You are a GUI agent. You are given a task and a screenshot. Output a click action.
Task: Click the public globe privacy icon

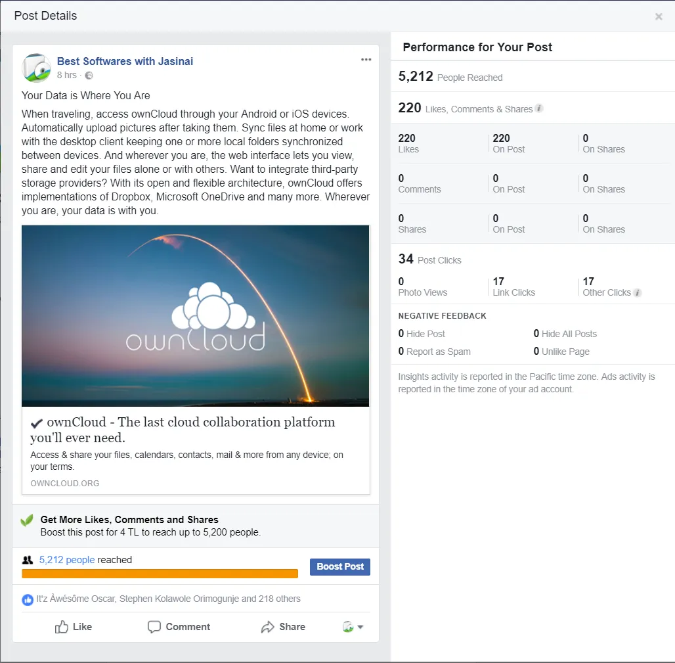click(89, 76)
